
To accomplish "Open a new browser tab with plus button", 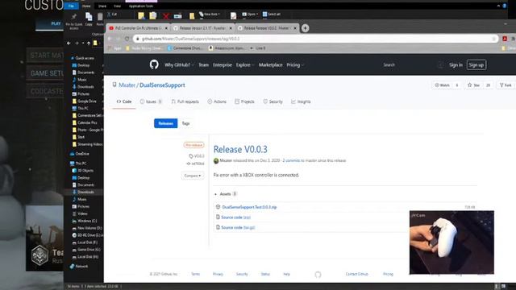I will pos(305,28).
